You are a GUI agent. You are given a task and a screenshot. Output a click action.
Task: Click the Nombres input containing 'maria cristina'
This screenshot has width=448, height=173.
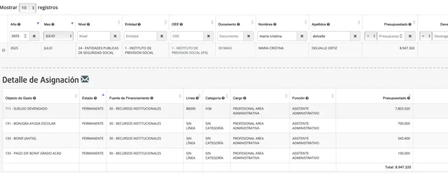(x=277, y=36)
